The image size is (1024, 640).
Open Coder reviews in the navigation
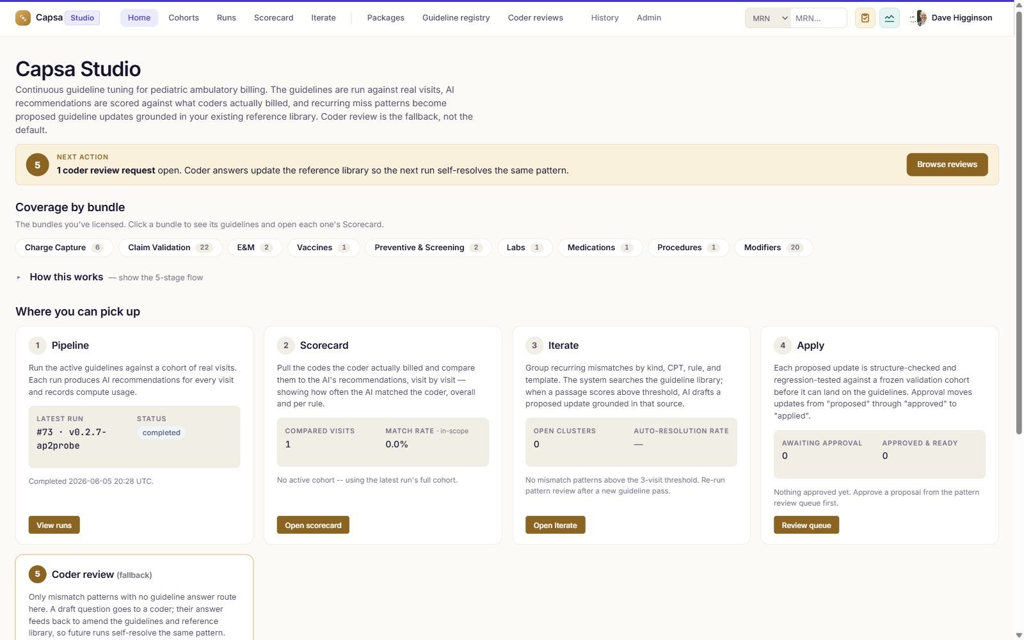tap(536, 18)
